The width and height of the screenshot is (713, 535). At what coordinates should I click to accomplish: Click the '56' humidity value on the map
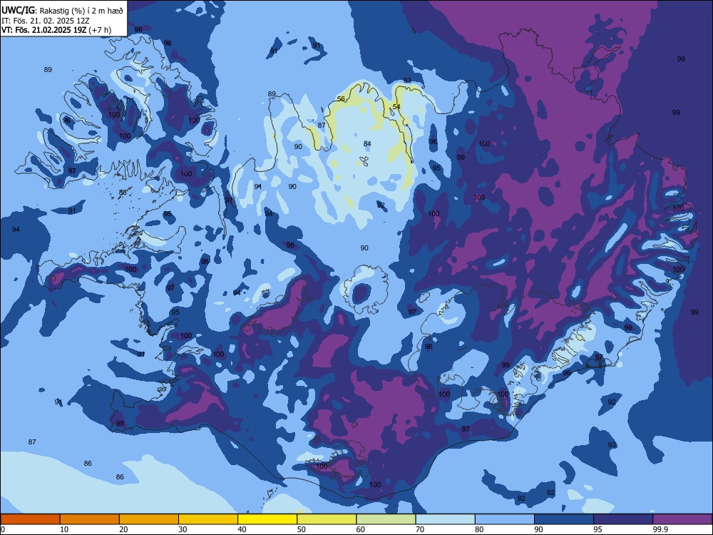(341, 99)
